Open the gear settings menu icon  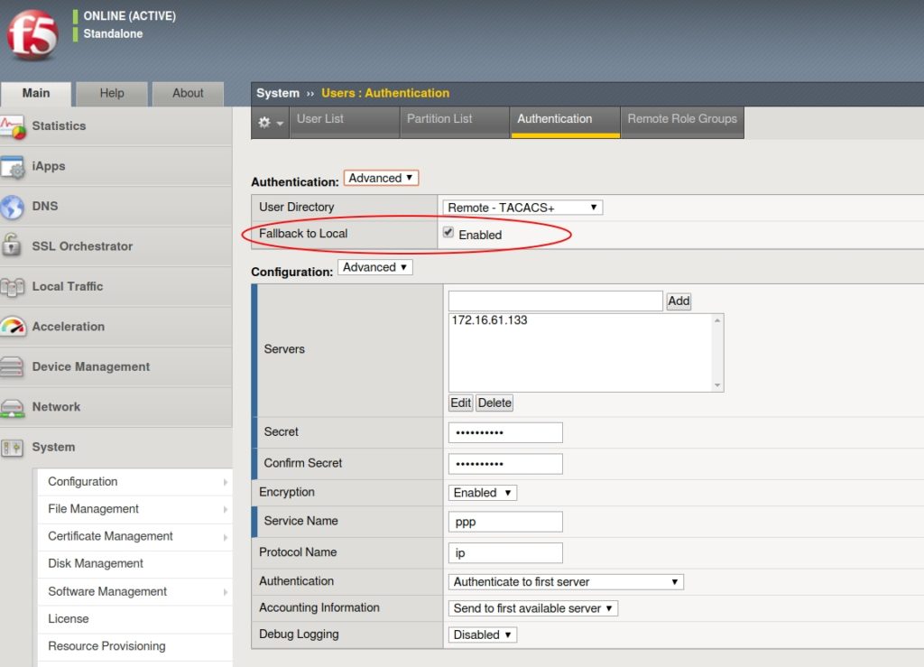point(270,123)
